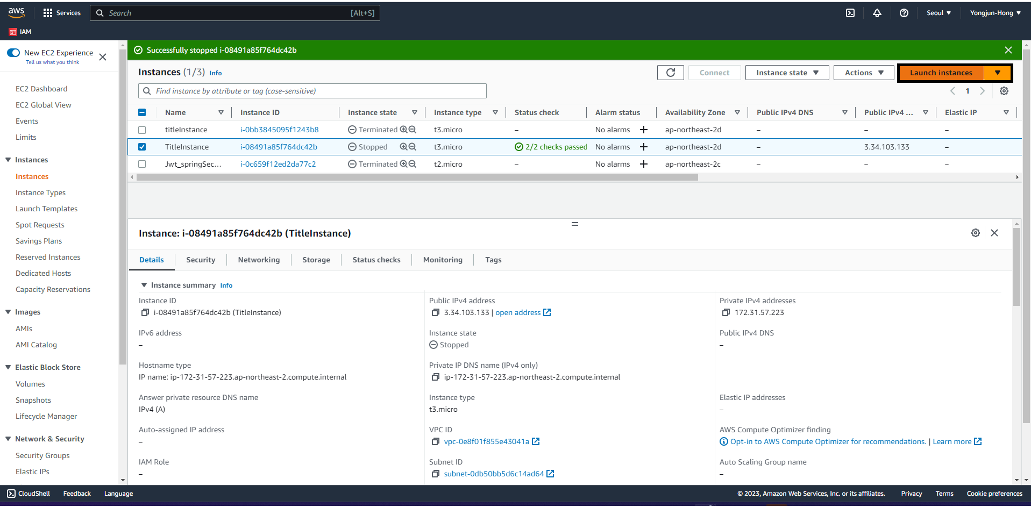Open details panel settings gear
The width and height of the screenshot is (1031, 507).
(976, 233)
